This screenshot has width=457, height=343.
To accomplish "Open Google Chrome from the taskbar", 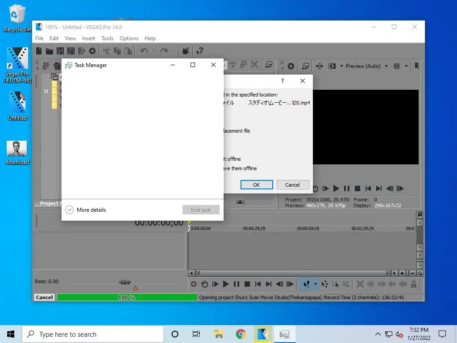I will click(241, 334).
